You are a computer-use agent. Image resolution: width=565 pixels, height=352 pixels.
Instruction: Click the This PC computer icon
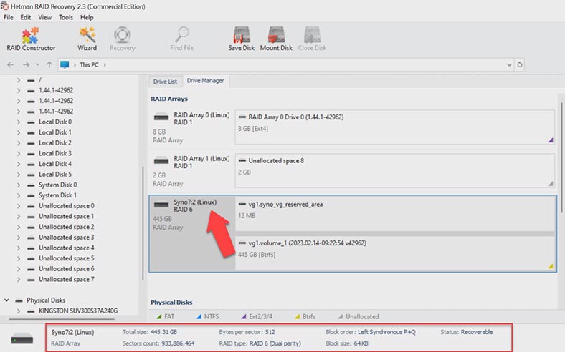65,64
